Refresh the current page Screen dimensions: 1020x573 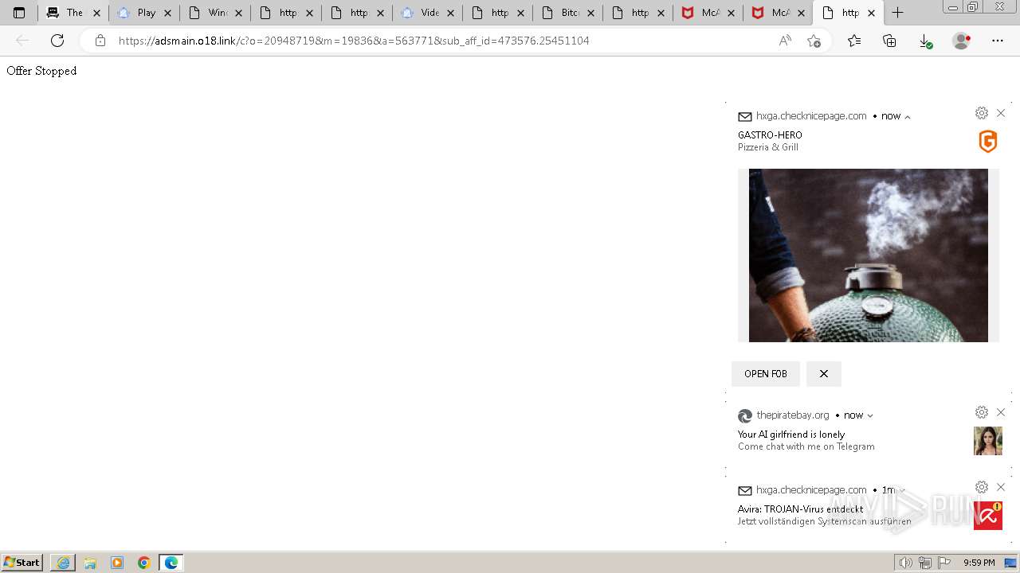[57, 41]
